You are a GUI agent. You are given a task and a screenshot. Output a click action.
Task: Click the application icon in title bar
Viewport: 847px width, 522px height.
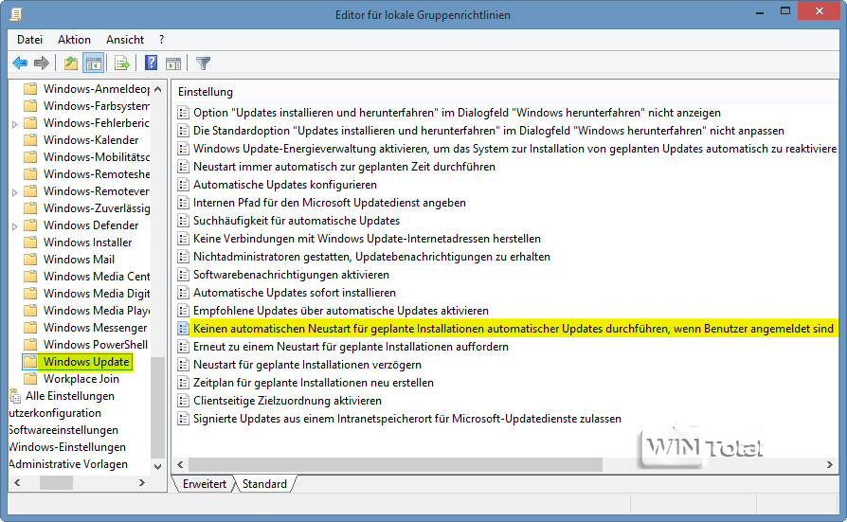point(16,14)
